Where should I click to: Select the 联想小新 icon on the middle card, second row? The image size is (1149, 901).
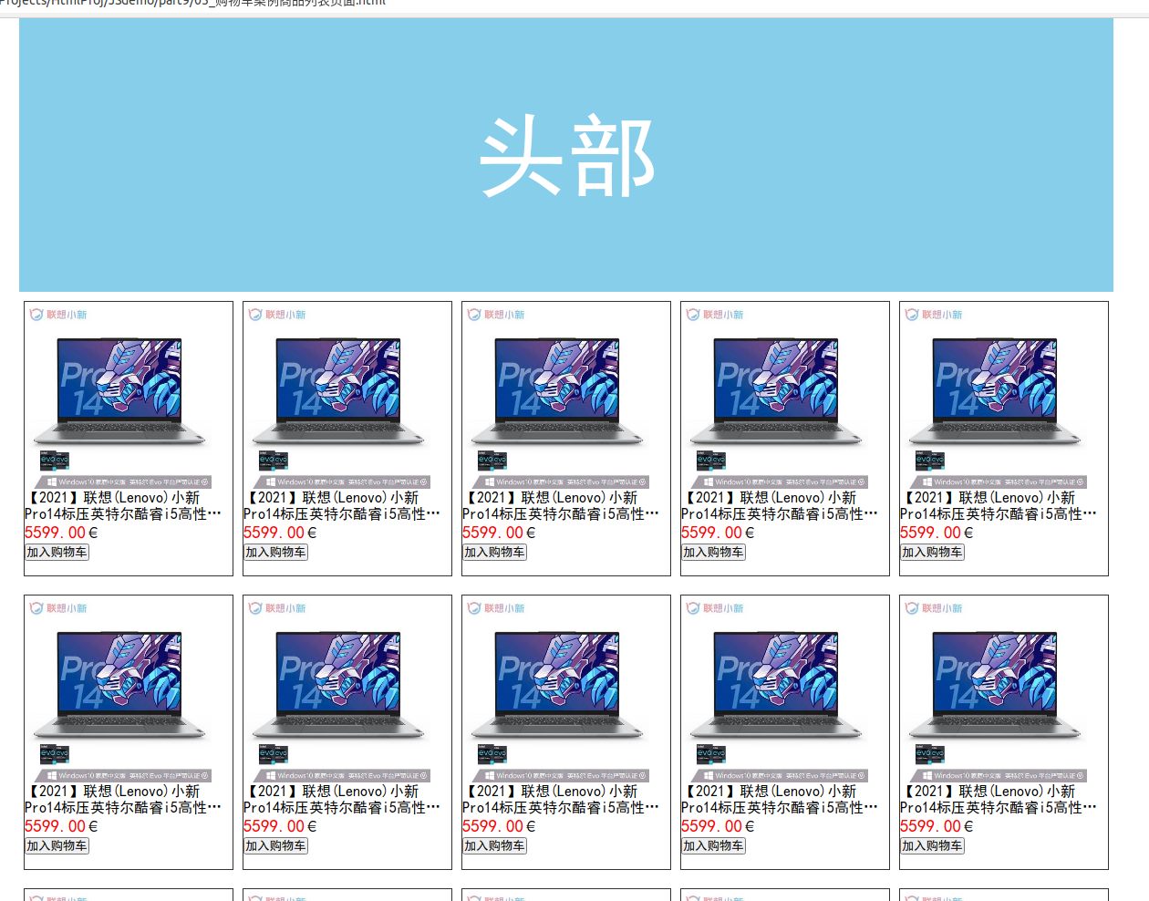494,607
